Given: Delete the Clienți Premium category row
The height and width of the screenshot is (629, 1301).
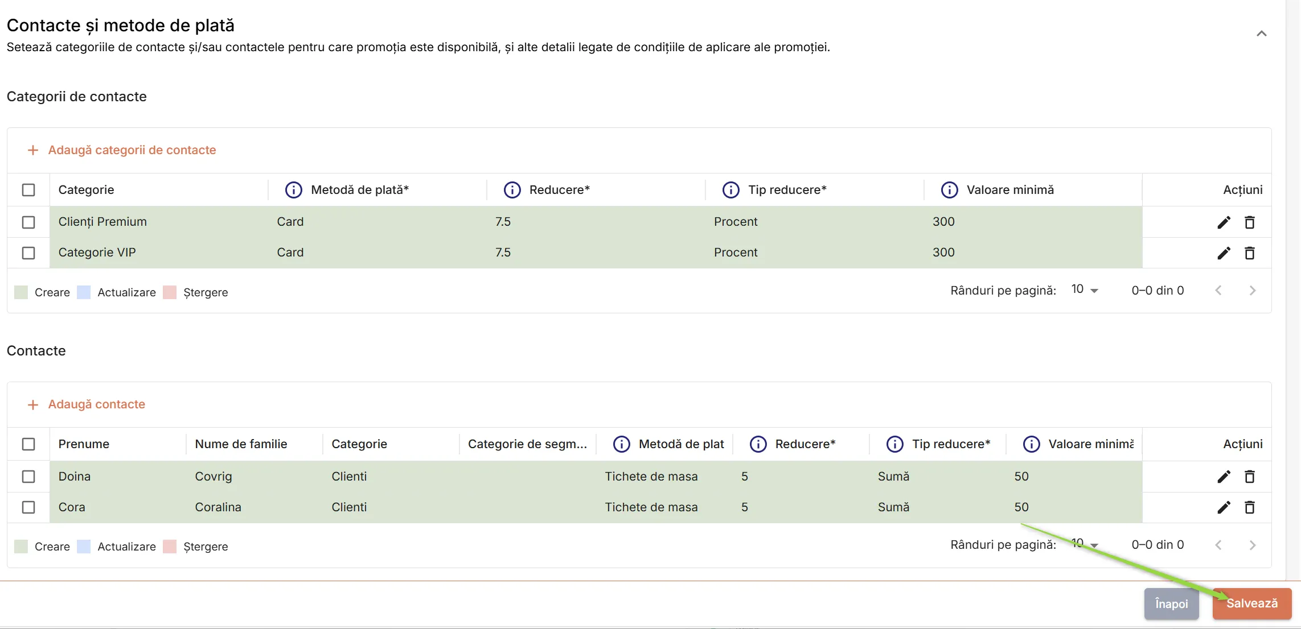Looking at the screenshot, I should pos(1250,222).
